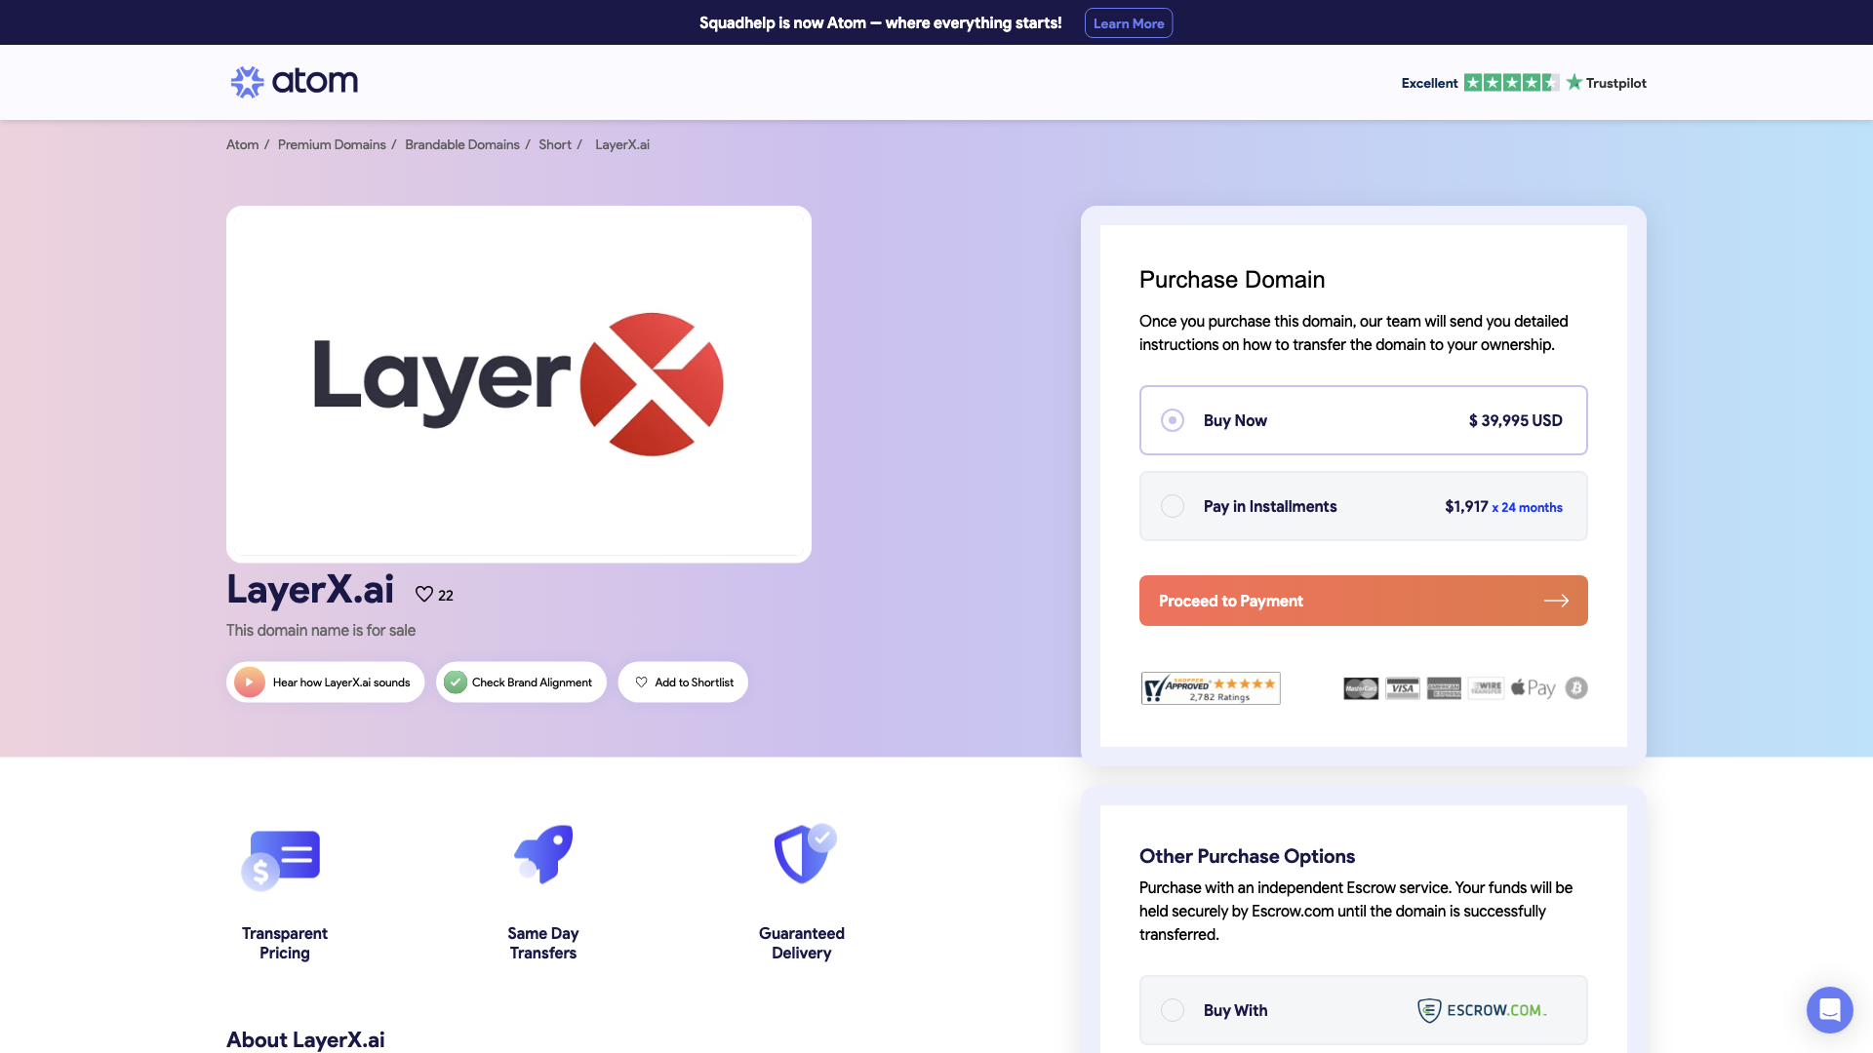Viewport: 1873px width, 1053px height.
Task: Click Check Brand Alignment
Action: click(521, 682)
